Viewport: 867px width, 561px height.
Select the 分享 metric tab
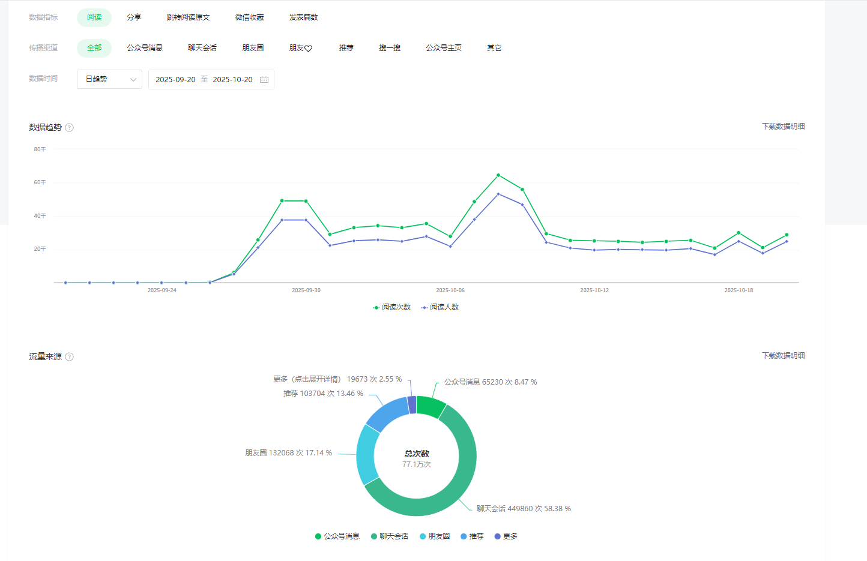coord(134,17)
